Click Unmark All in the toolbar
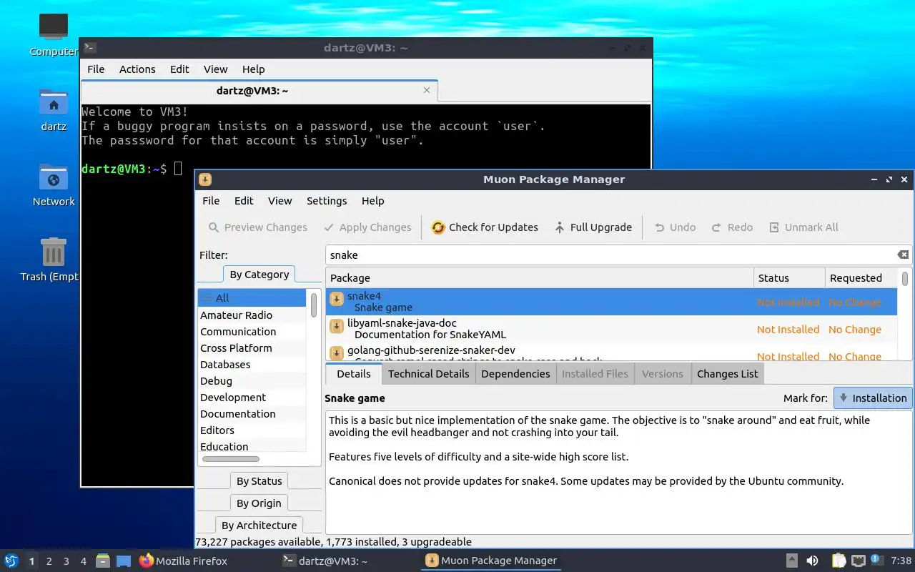Viewport: 915px width, 572px height. 803,227
